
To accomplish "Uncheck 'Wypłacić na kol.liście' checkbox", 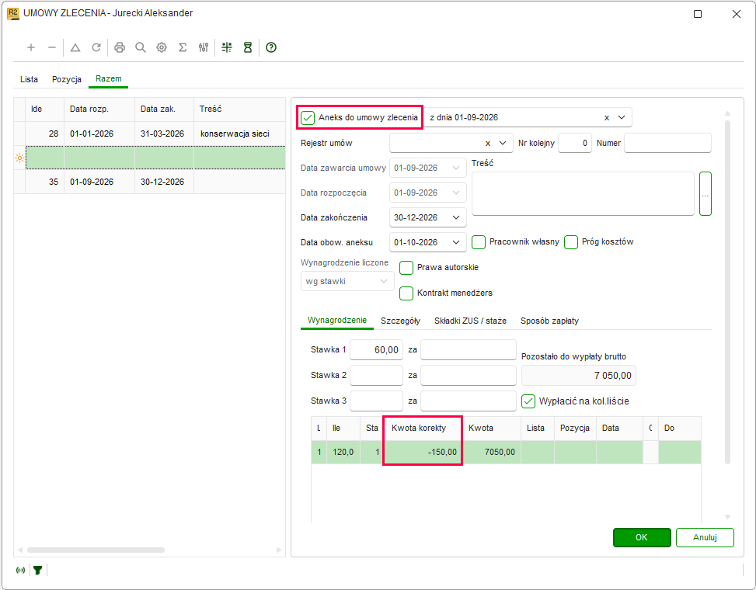I will (528, 401).
